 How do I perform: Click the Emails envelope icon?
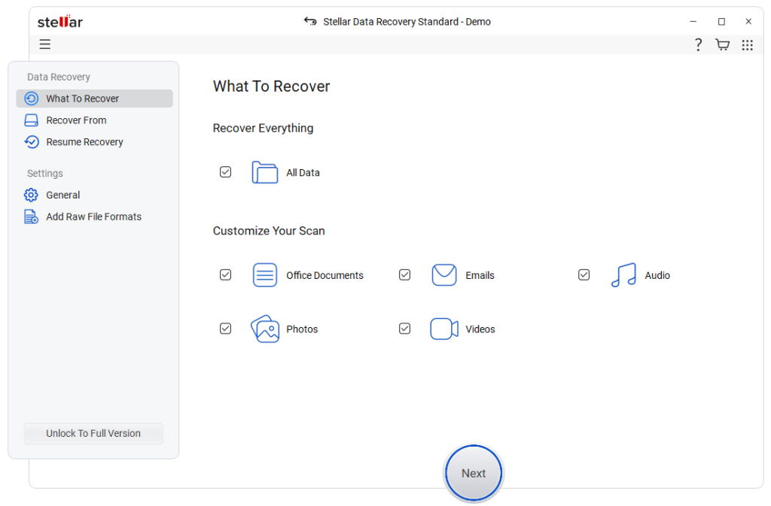pos(444,274)
